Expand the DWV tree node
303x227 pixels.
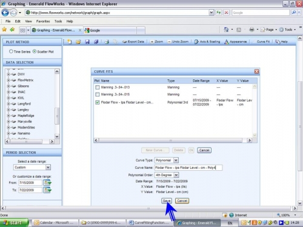pos(8,74)
